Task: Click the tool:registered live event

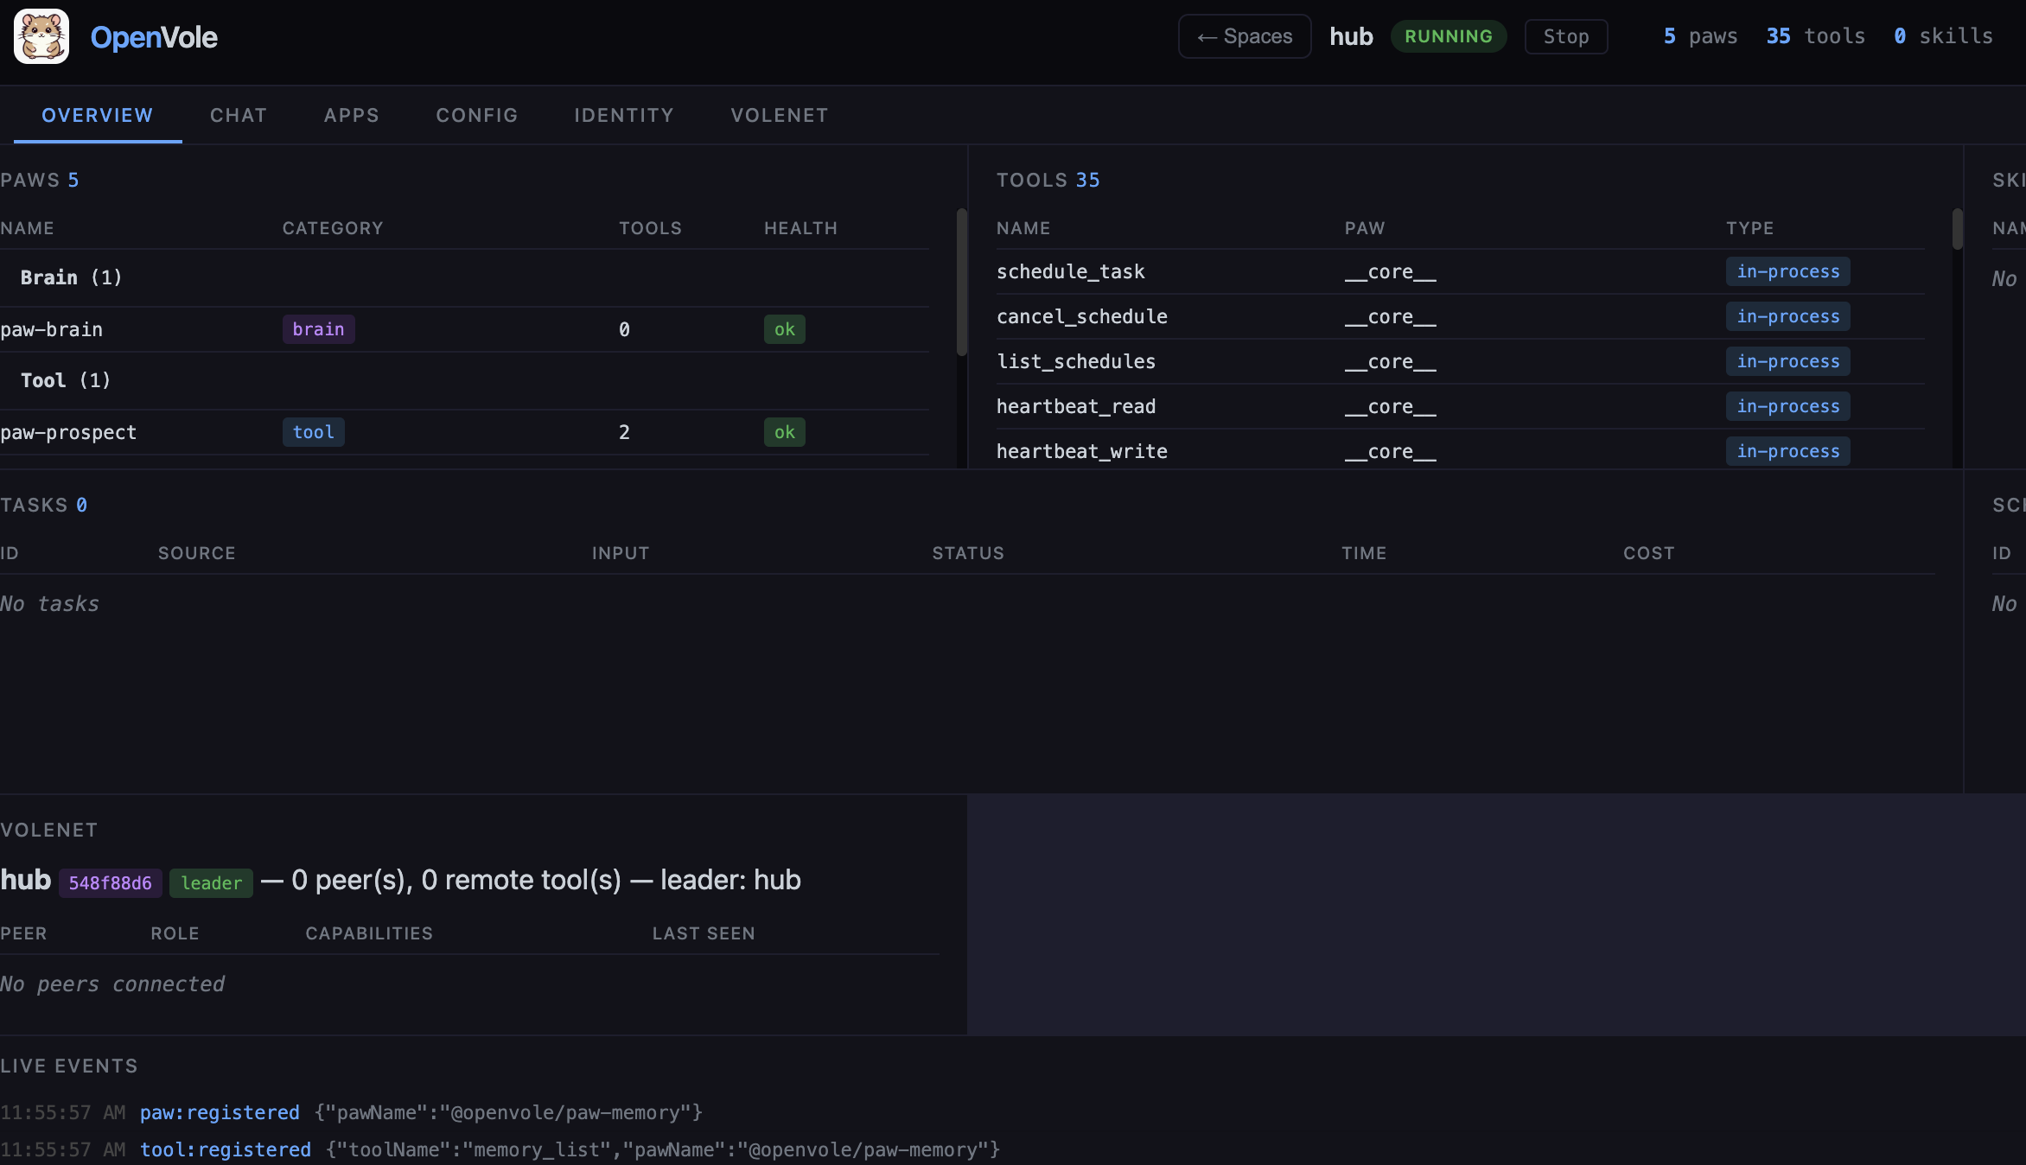Action: pos(226,1149)
